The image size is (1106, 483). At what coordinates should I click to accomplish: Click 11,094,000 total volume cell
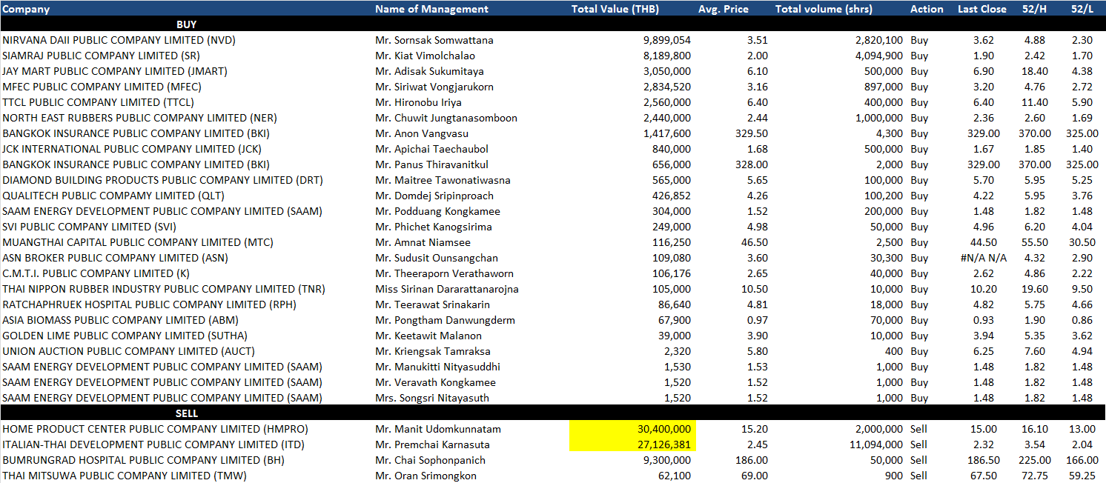876,444
